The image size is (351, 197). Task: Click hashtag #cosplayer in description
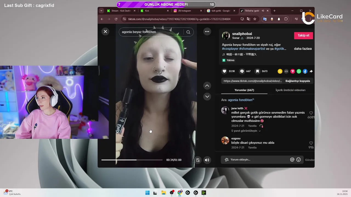[230, 49]
